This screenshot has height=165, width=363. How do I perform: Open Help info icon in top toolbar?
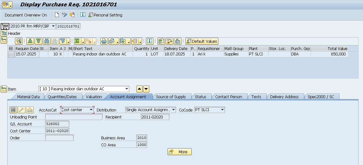pyautogui.click(x=83, y=15)
